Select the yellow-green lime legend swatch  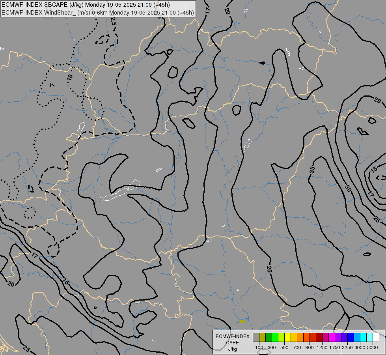click(282, 338)
